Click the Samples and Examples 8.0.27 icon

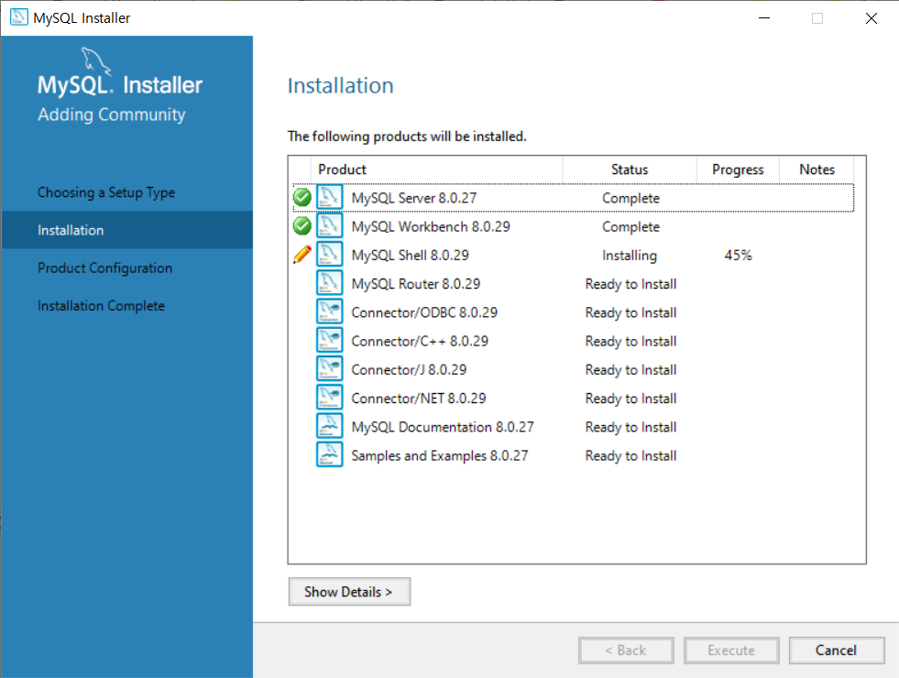(330, 455)
